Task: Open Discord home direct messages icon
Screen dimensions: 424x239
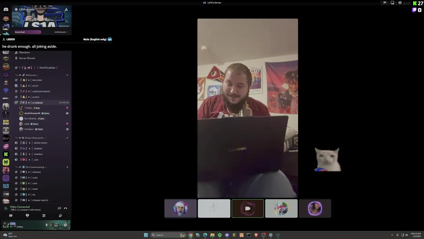Action: click(6, 10)
